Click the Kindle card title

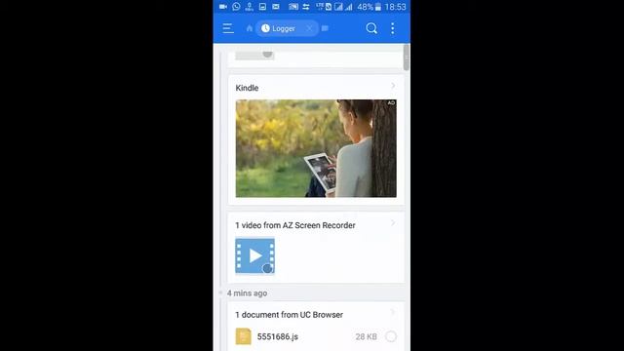pyautogui.click(x=247, y=88)
